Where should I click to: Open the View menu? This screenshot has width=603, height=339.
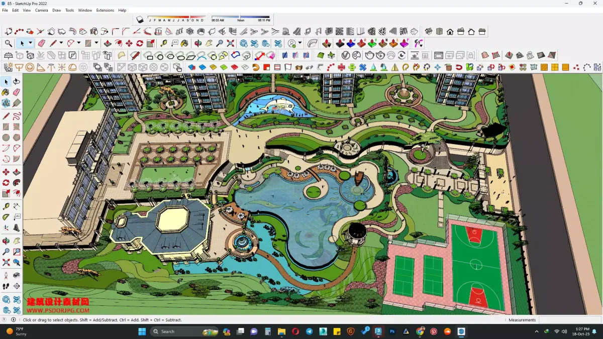[x=27, y=10]
